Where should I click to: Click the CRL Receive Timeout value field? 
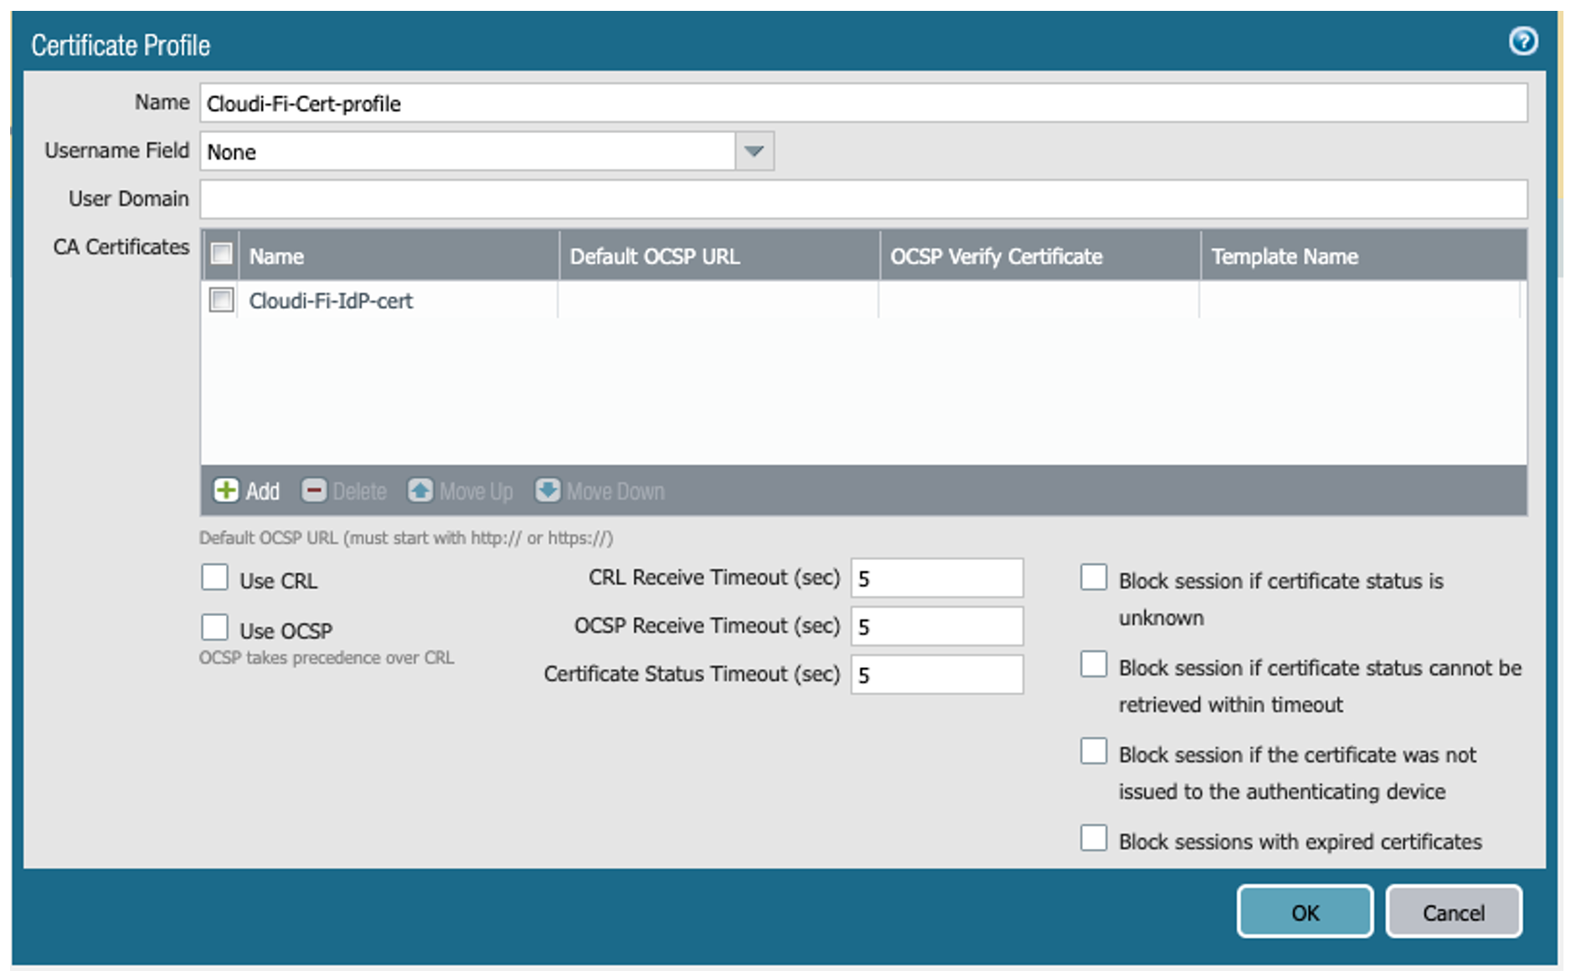(x=935, y=577)
